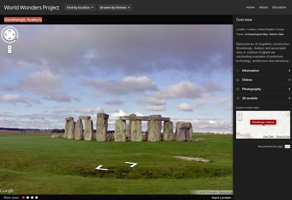Pan the street view up with the compass arrow
Viewport: 292px width, 200px height.
(x=10, y=31)
